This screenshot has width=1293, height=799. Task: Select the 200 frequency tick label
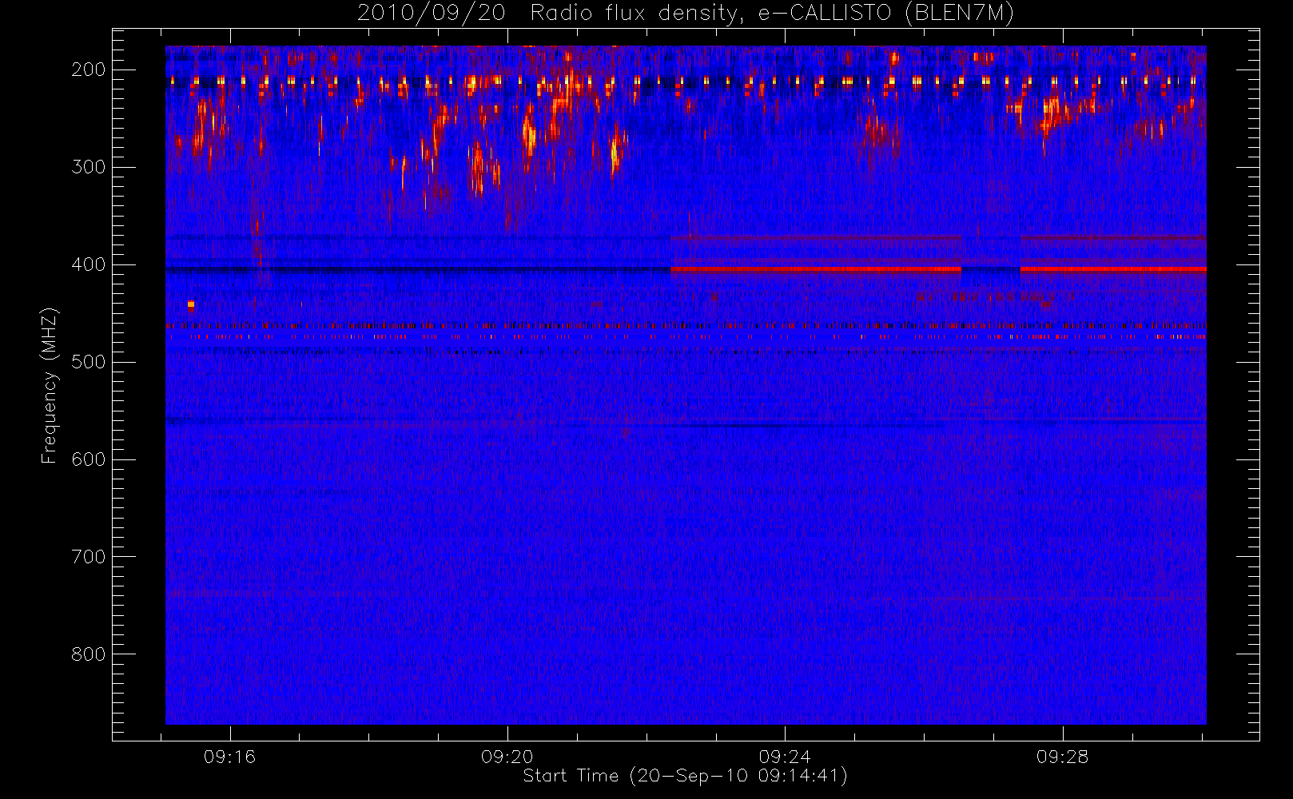[x=88, y=70]
